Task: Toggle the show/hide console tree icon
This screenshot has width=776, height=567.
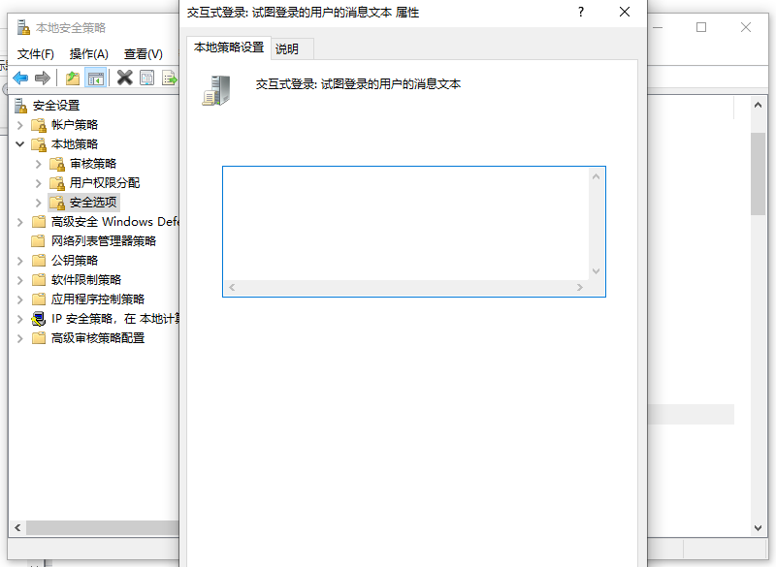Action: coord(95,78)
